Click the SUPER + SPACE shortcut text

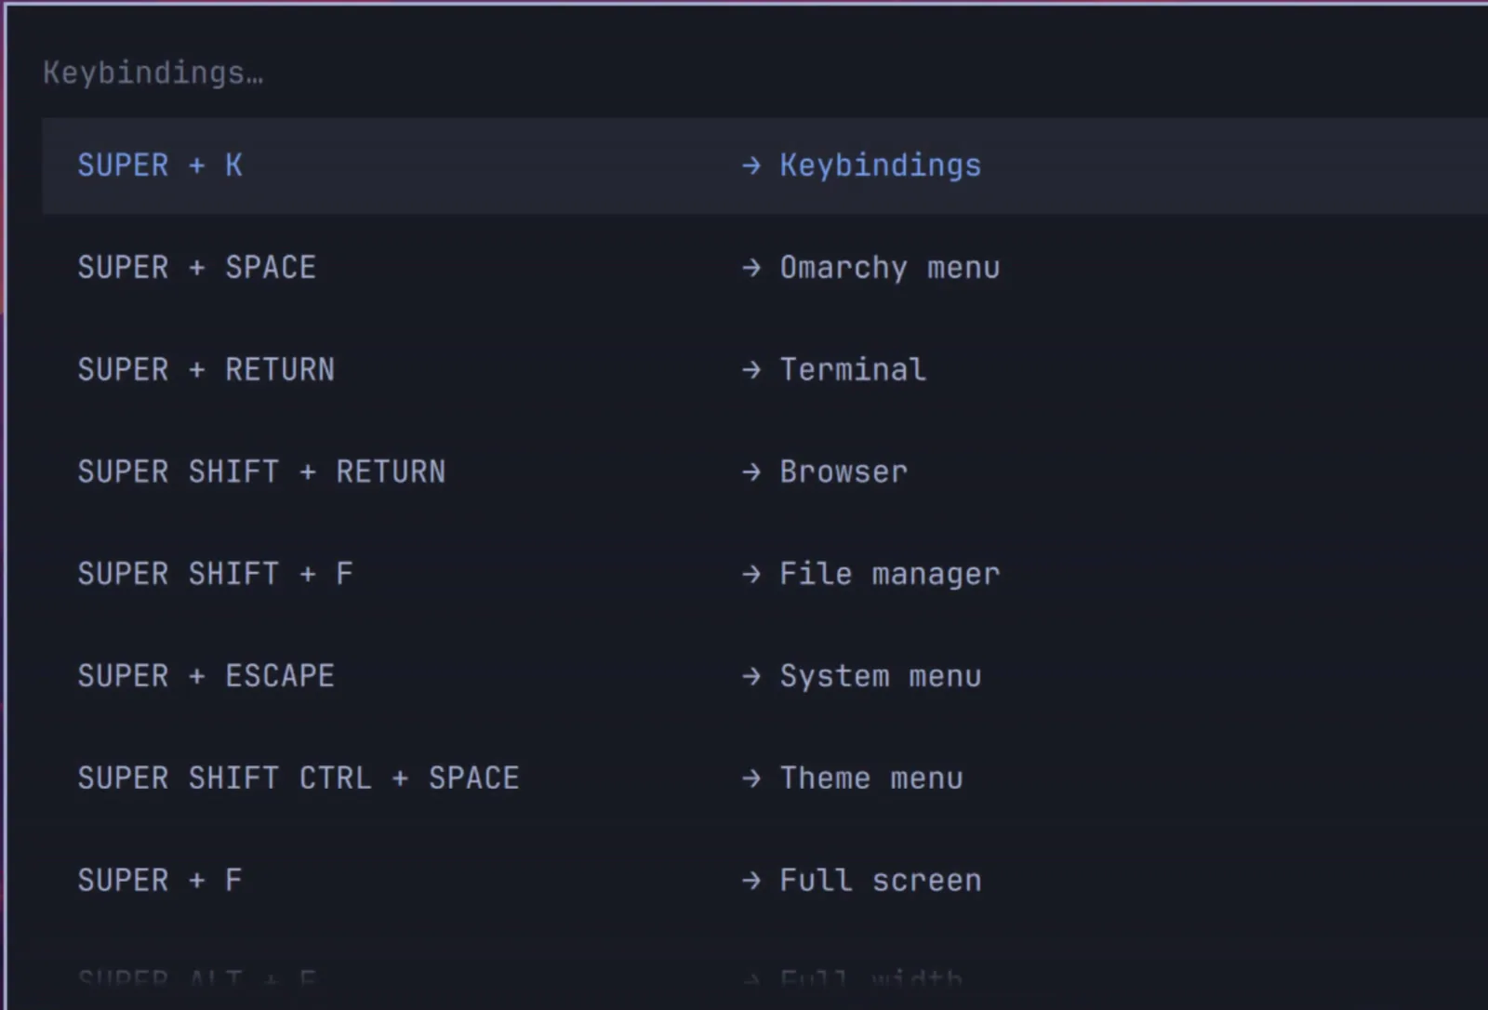(x=197, y=268)
